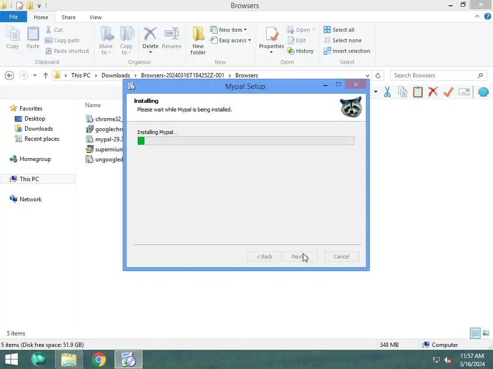The width and height of the screenshot is (493, 369).
Task: Click Browsers-20240316T184252Z-001 in breadcrumb
Action: pyautogui.click(x=182, y=75)
